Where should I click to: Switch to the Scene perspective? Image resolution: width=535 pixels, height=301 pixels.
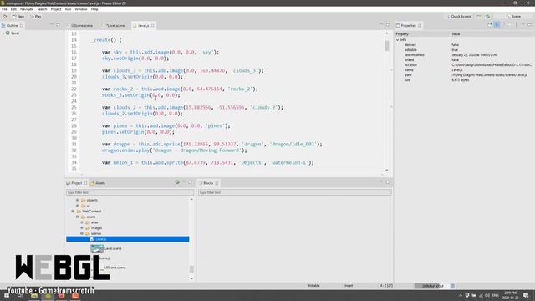(514, 17)
